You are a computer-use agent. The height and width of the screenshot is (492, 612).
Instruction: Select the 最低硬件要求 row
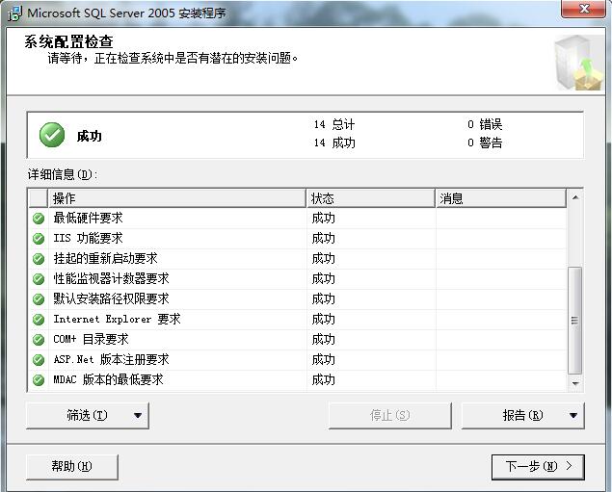(x=298, y=219)
